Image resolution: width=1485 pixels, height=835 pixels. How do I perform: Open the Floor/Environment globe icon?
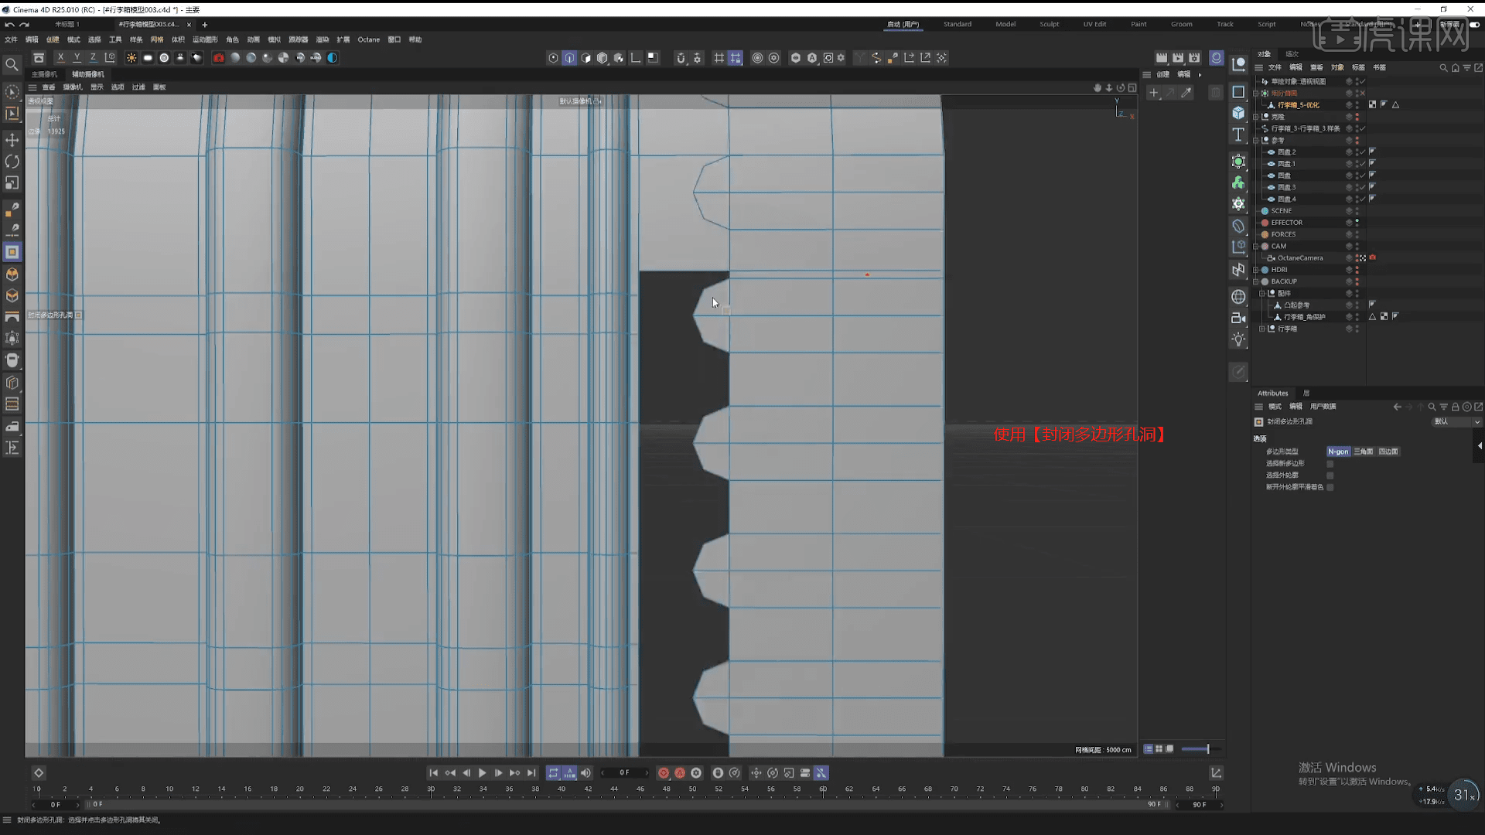point(1238,297)
